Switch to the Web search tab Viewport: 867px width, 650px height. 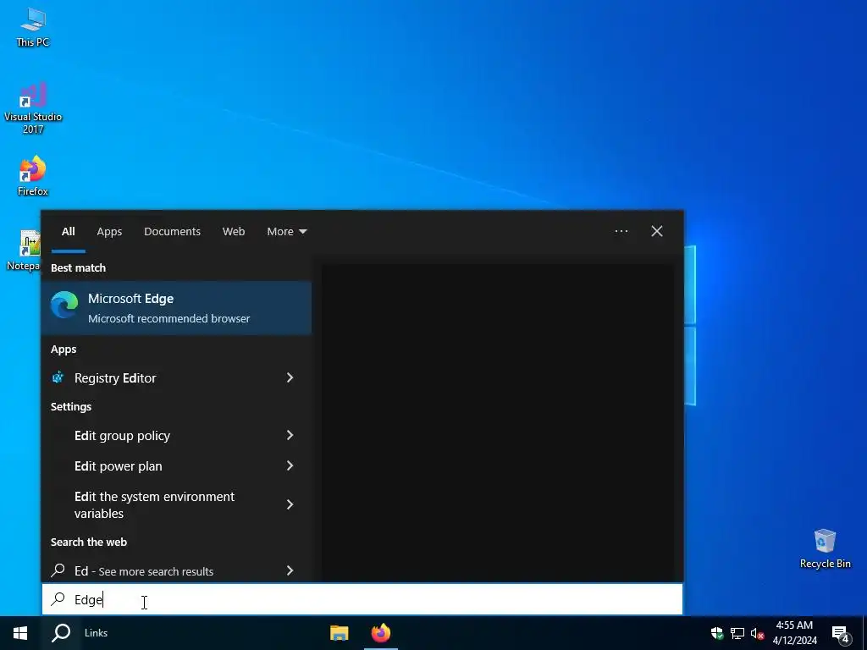click(x=234, y=232)
